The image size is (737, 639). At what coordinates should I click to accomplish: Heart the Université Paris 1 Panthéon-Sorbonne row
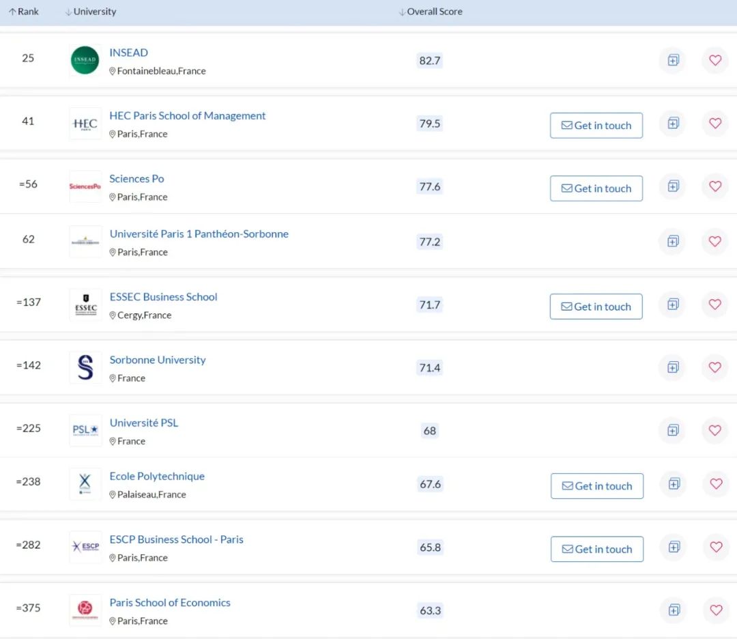[715, 241]
